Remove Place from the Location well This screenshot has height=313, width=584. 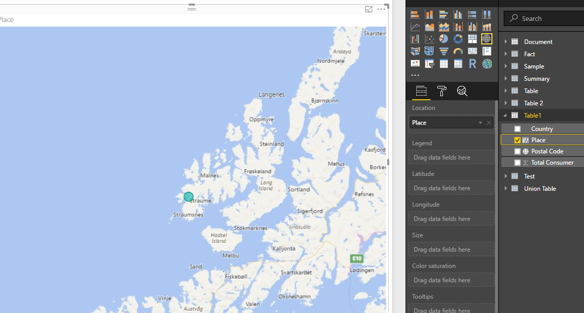[x=489, y=123]
